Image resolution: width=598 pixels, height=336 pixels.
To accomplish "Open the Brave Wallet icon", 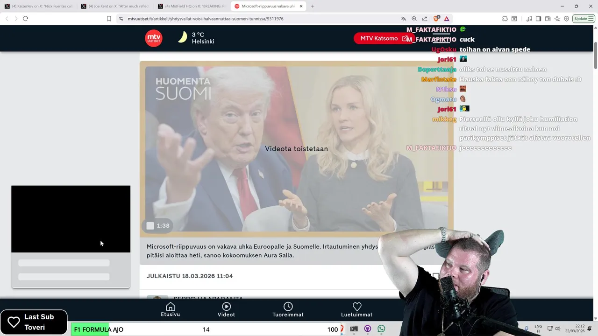I will tap(548, 19).
